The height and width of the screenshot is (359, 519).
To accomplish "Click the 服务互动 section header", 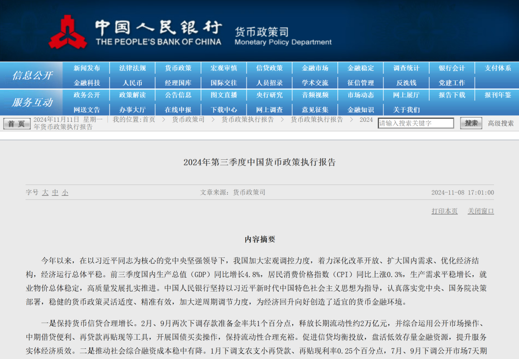I will coord(32,102).
